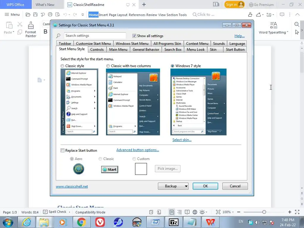Choose the Aero start button radio
This screenshot has height=228, width=304.
point(72,159)
